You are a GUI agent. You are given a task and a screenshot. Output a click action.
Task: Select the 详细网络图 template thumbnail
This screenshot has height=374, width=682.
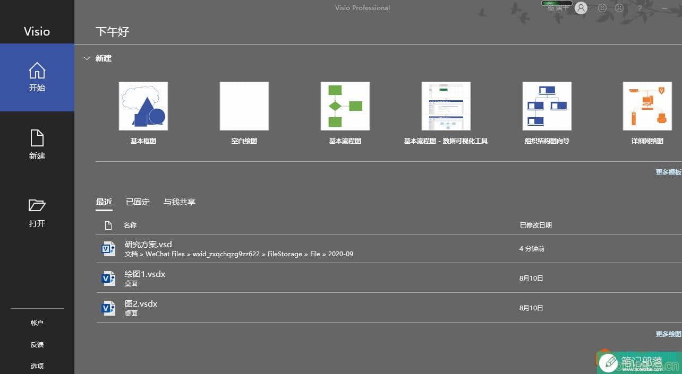(x=647, y=106)
